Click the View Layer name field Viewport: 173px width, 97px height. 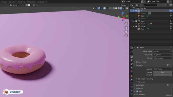(x=159, y=2)
